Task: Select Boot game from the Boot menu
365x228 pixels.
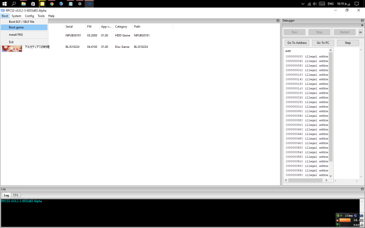Action: 16,27
